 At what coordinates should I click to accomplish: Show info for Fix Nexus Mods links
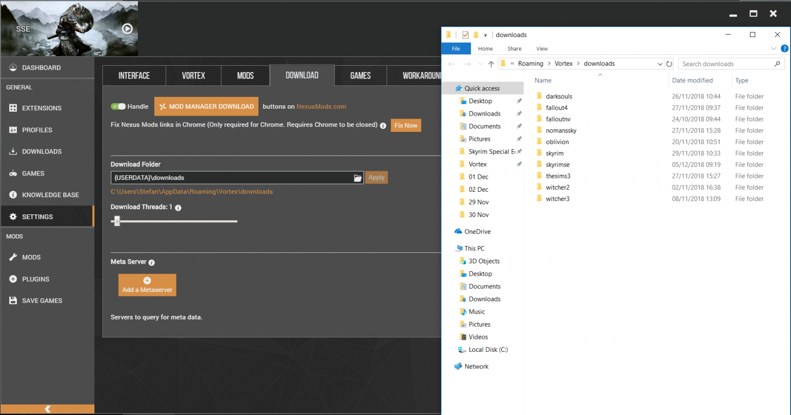tap(383, 125)
